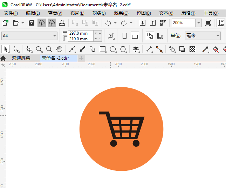This screenshot has width=226, height=188.
Task: Click the Export icon
Action: click(153, 23)
